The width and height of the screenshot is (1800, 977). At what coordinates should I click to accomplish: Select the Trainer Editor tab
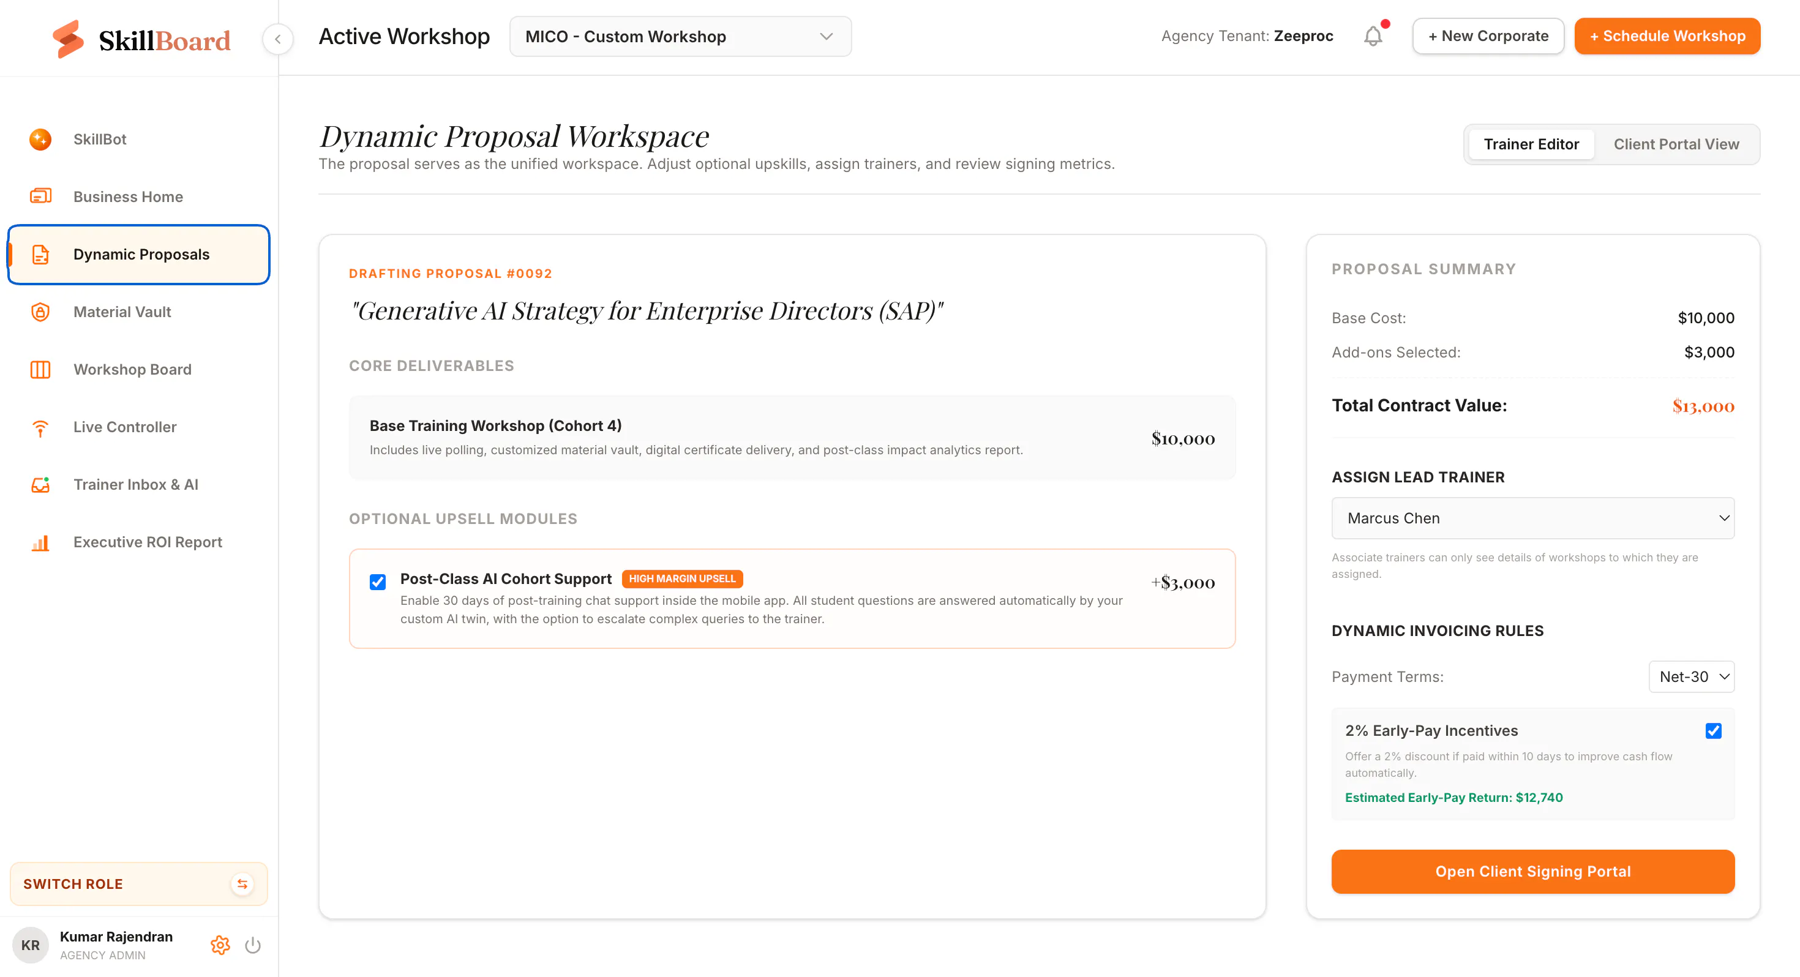[1531, 144]
